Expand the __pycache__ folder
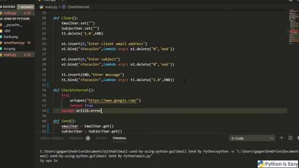 pos(13,25)
